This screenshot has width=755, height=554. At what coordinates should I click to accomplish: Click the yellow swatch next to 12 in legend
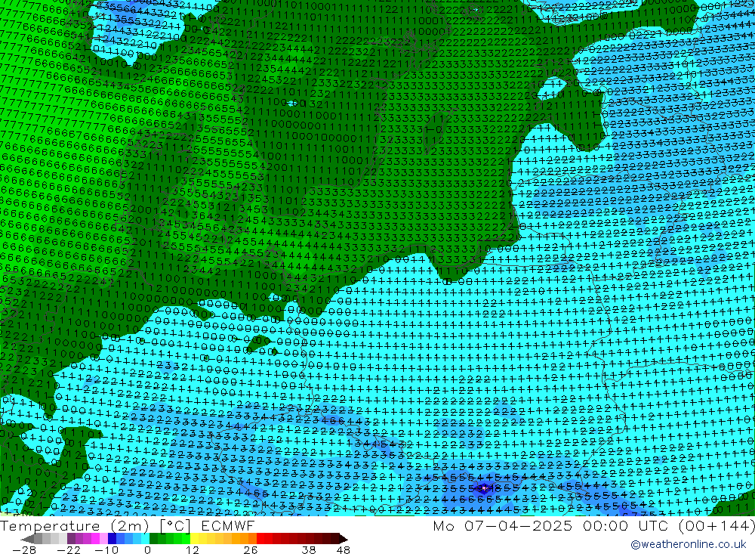194,539
